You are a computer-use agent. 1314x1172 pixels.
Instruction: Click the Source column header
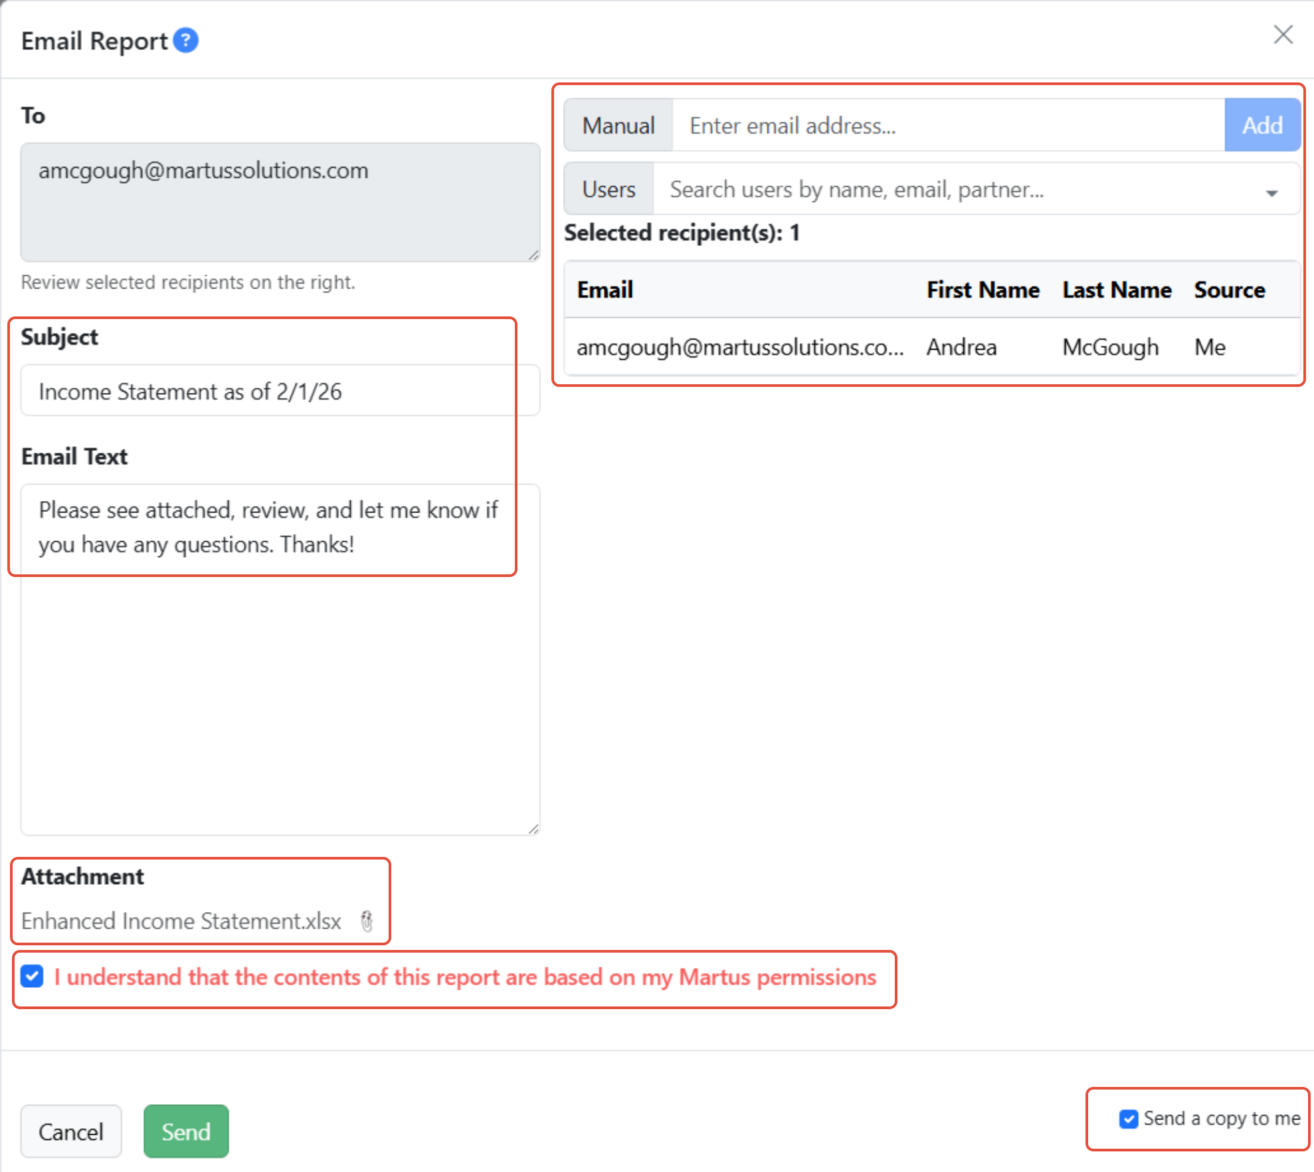tap(1229, 290)
